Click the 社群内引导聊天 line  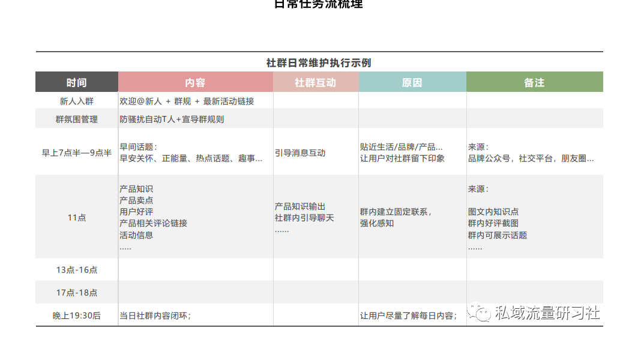[304, 218]
